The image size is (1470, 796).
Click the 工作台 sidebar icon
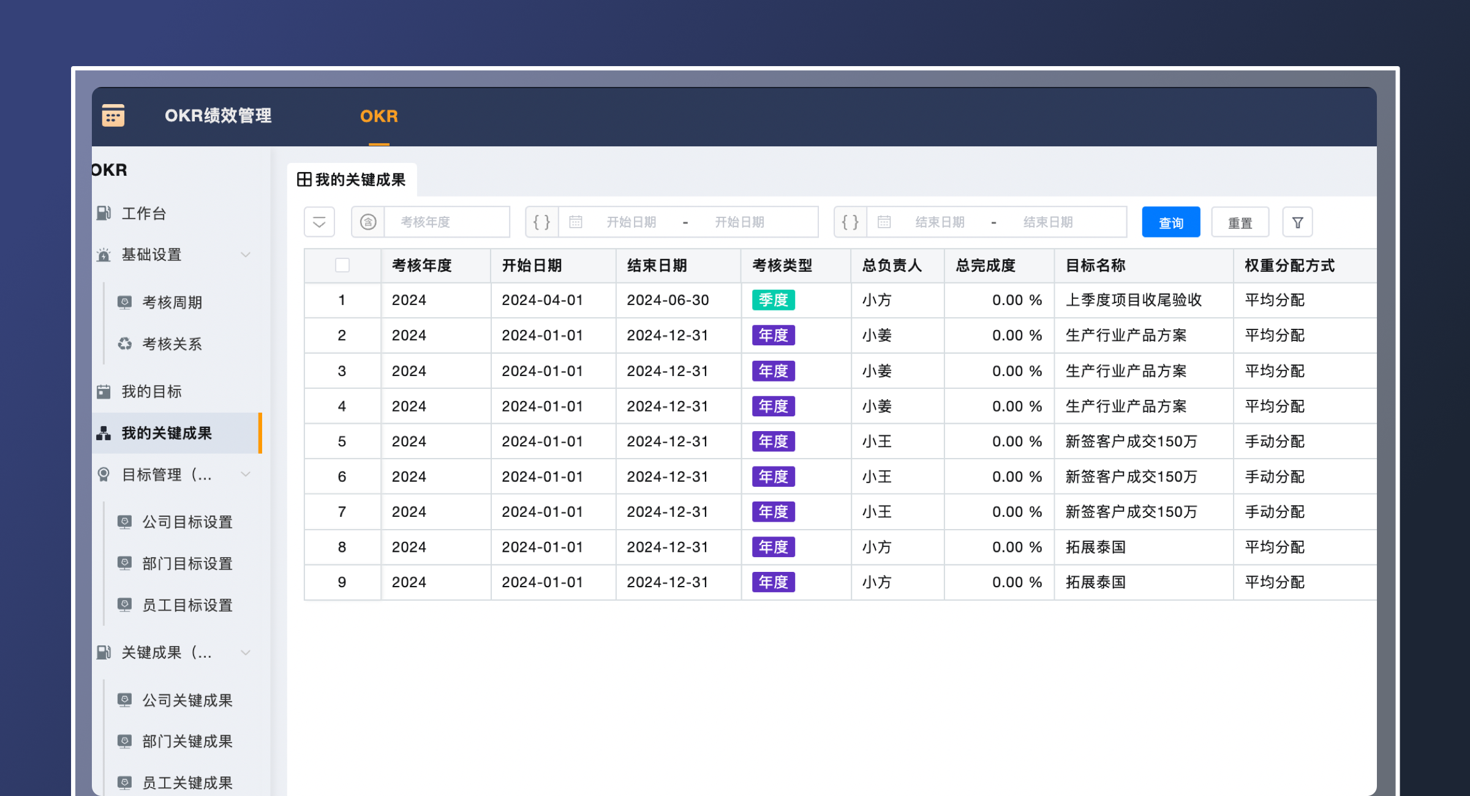click(104, 213)
